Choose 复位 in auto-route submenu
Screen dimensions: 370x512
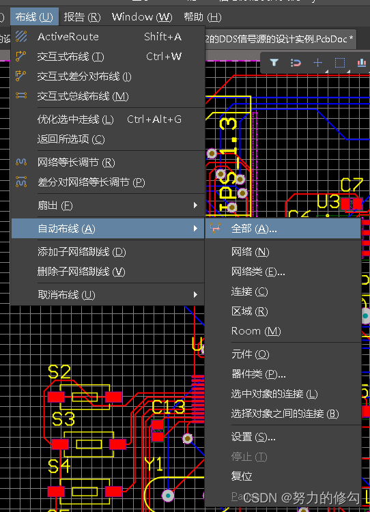[x=283, y=477]
